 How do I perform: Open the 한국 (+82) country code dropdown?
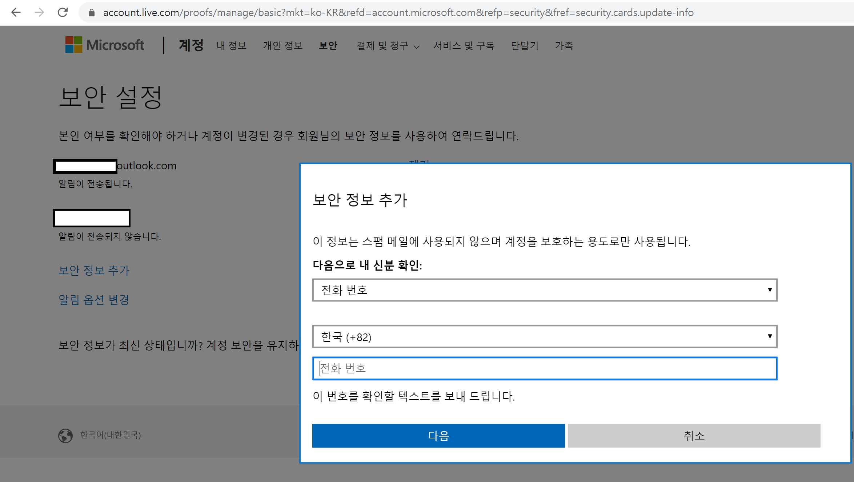coord(544,337)
